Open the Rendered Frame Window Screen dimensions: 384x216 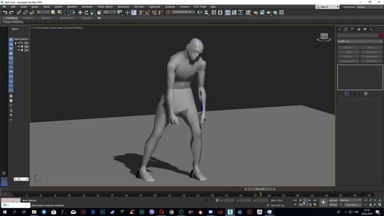262,12
